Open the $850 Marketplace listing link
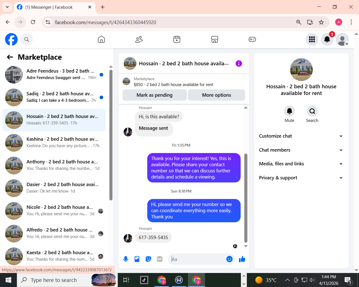The image size is (359, 287). [173, 85]
